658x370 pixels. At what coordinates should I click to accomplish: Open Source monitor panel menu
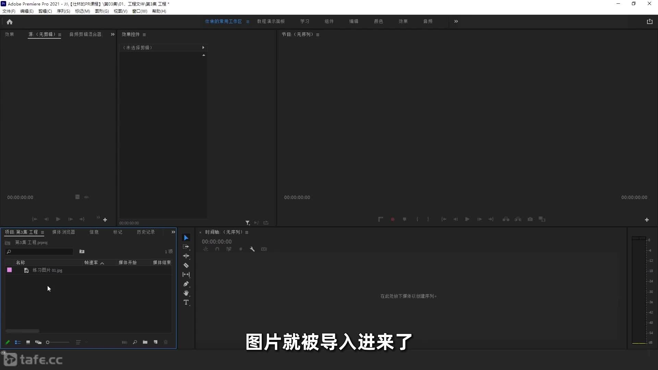click(x=60, y=35)
